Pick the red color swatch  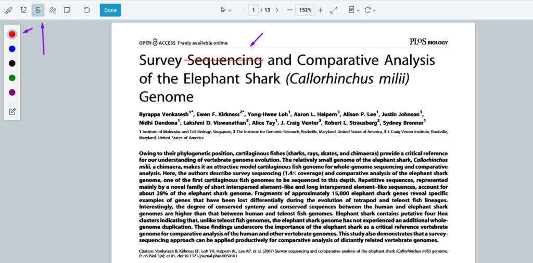click(12, 34)
